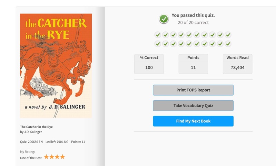Click The Catcher in the Rye title text

pos(36,127)
